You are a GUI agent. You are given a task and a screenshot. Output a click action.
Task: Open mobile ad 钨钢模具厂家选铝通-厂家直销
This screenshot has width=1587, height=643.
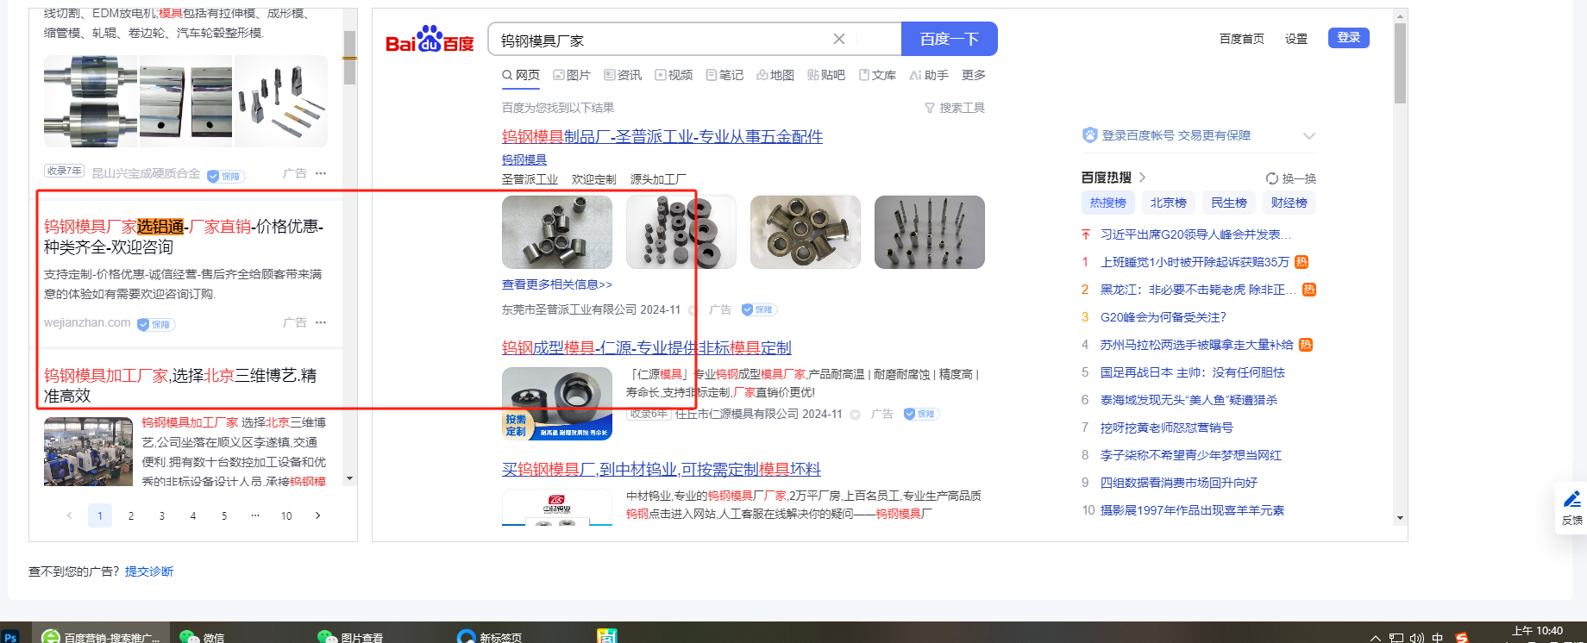(184, 236)
